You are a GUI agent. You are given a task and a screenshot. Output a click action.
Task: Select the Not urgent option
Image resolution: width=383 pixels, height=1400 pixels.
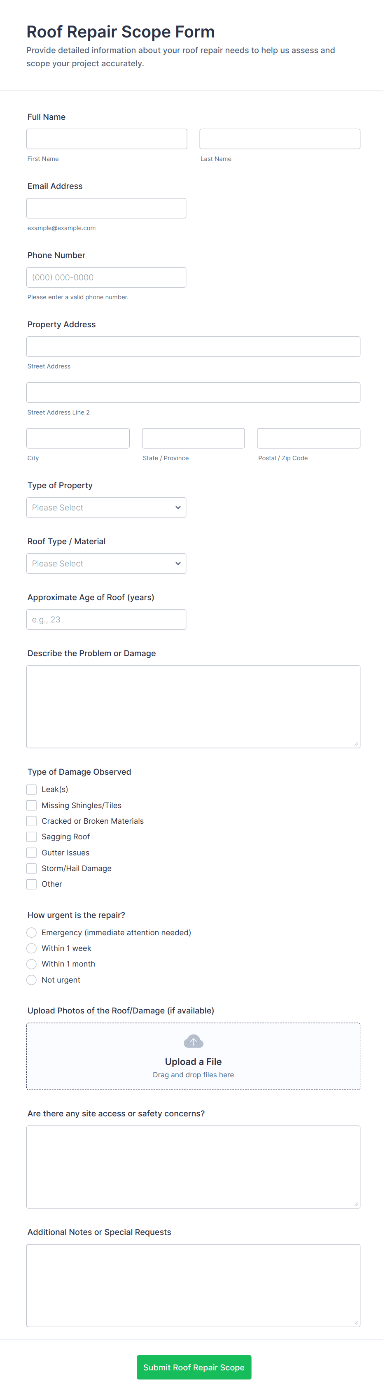(x=32, y=980)
